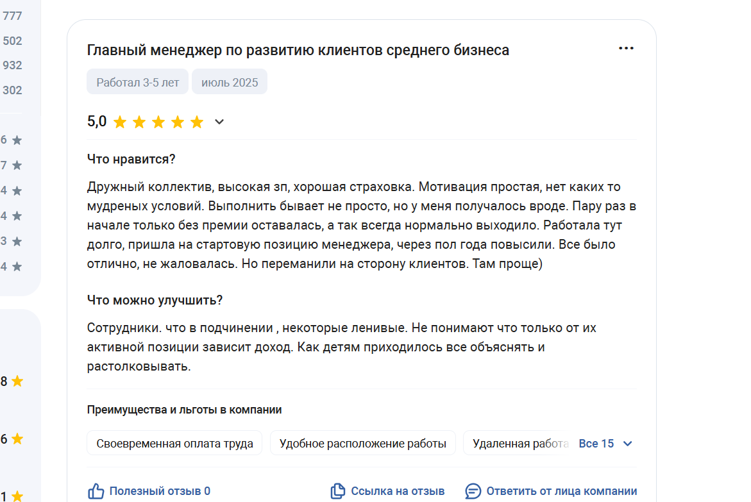The image size is (751, 502).
Task: Click the first gold star of rating
Action: tap(120, 122)
